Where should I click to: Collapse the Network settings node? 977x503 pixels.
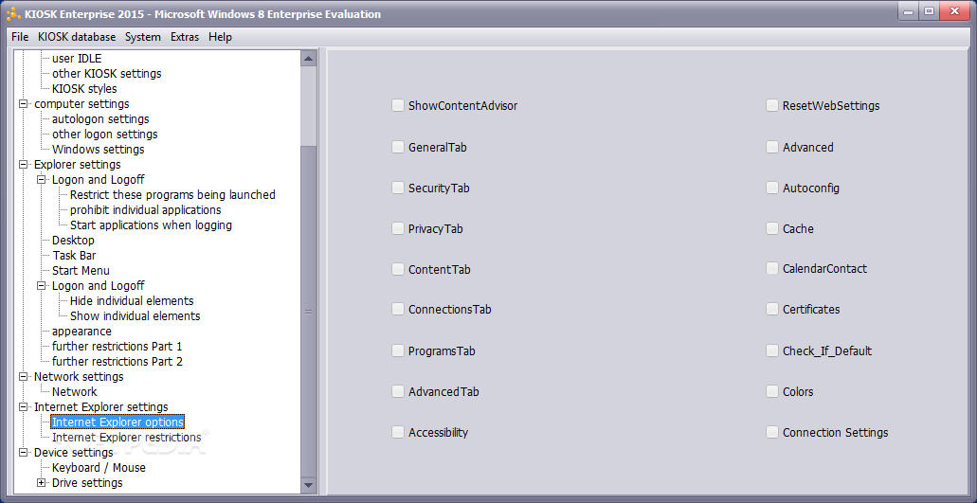tap(24, 377)
